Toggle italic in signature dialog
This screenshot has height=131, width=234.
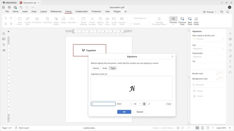coord(149,104)
